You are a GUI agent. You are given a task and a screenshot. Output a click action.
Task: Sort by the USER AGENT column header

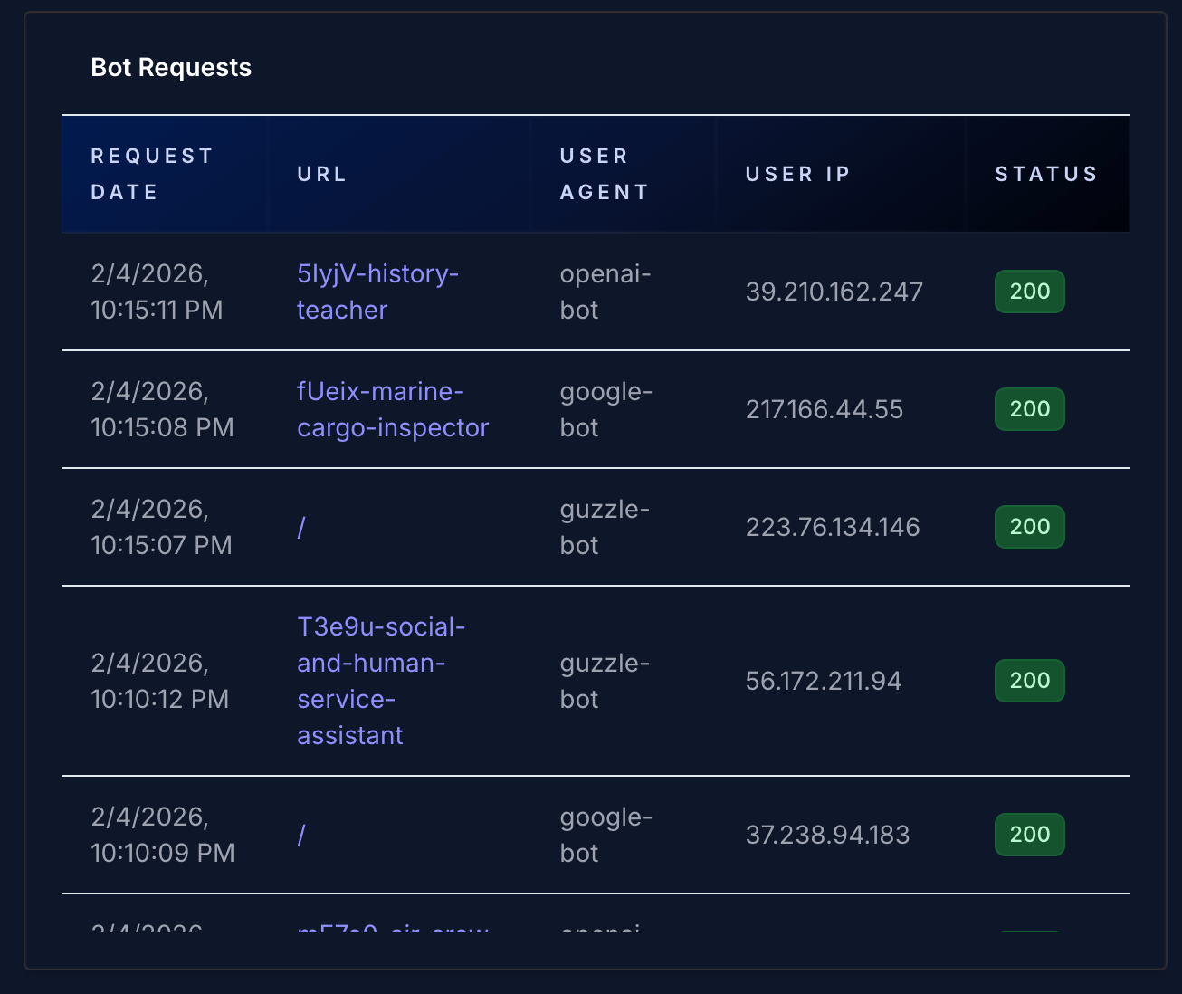603,174
